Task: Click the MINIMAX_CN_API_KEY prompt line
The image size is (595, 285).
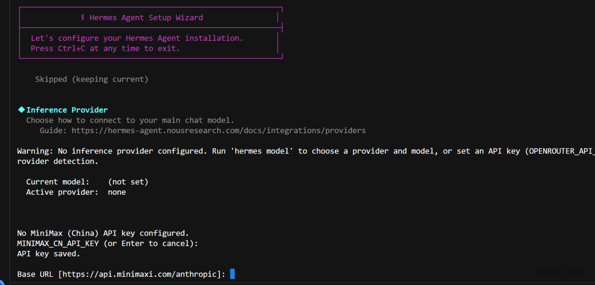Action: [x=107, y=243]
